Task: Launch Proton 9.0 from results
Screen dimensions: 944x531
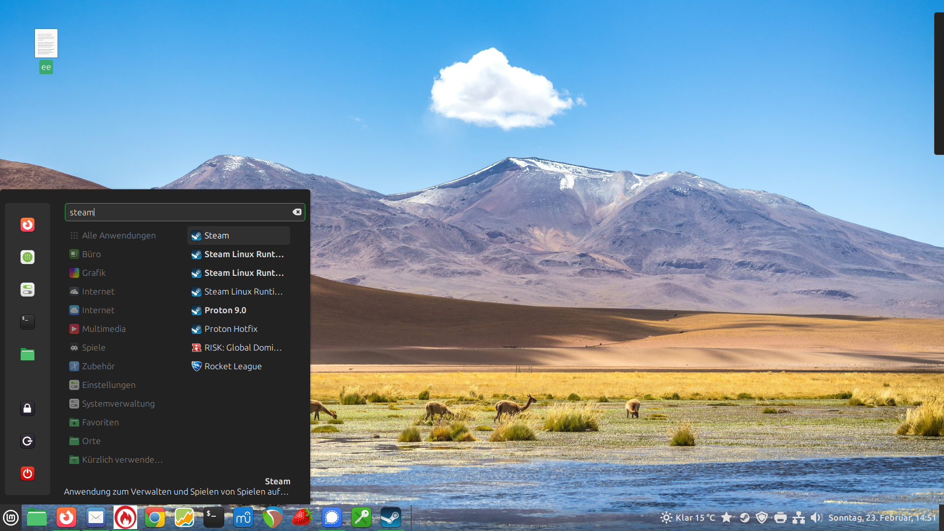Action: tap(238, 310)
